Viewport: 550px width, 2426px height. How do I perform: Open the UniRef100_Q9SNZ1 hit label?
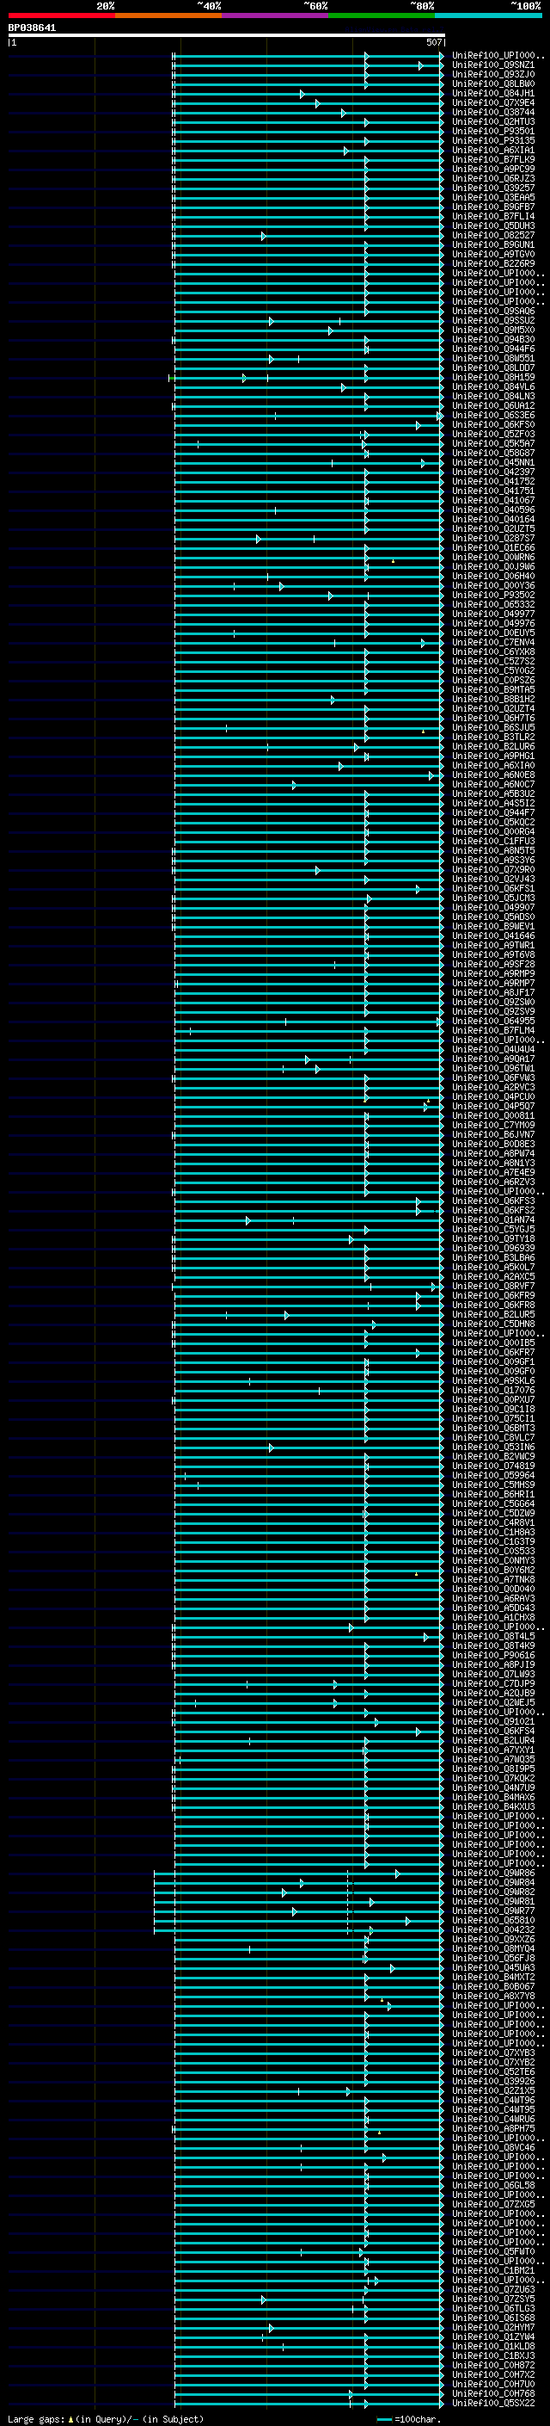click(493, 65)
